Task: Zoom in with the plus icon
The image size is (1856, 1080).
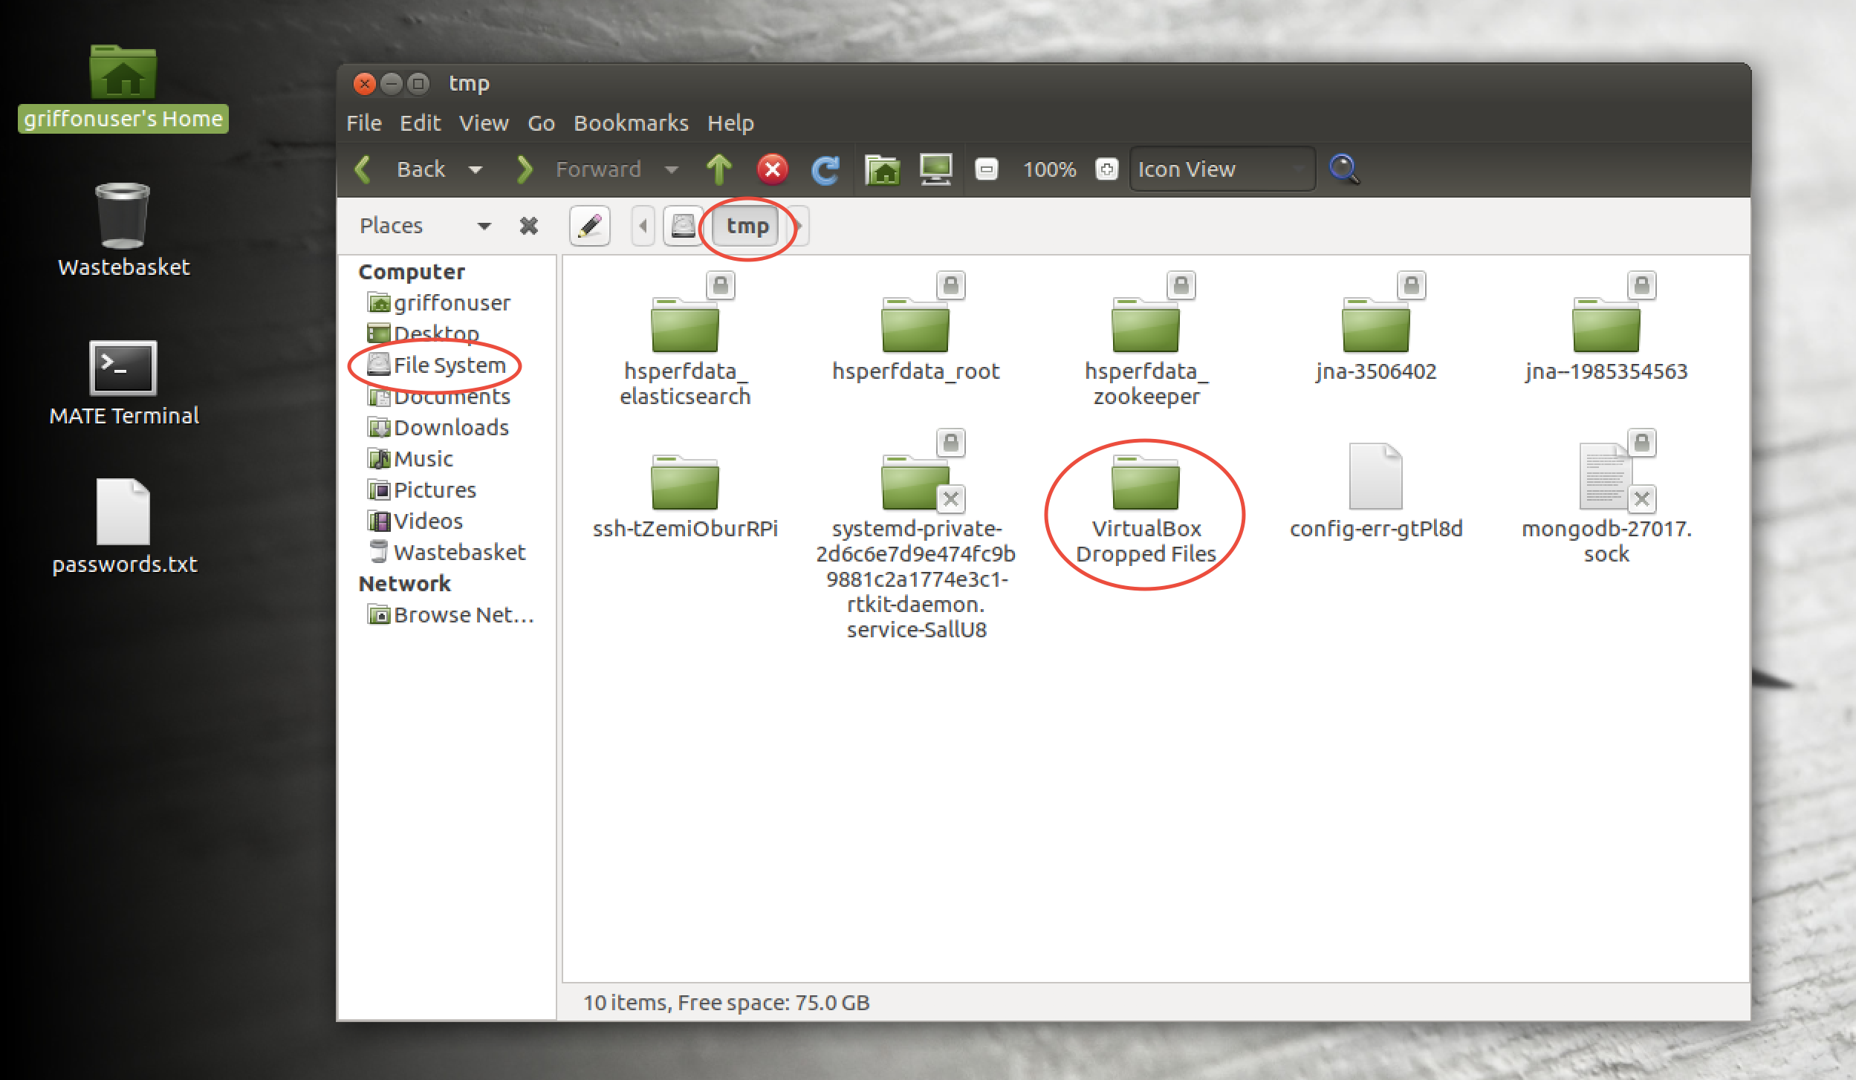Action: (1106, 169)
